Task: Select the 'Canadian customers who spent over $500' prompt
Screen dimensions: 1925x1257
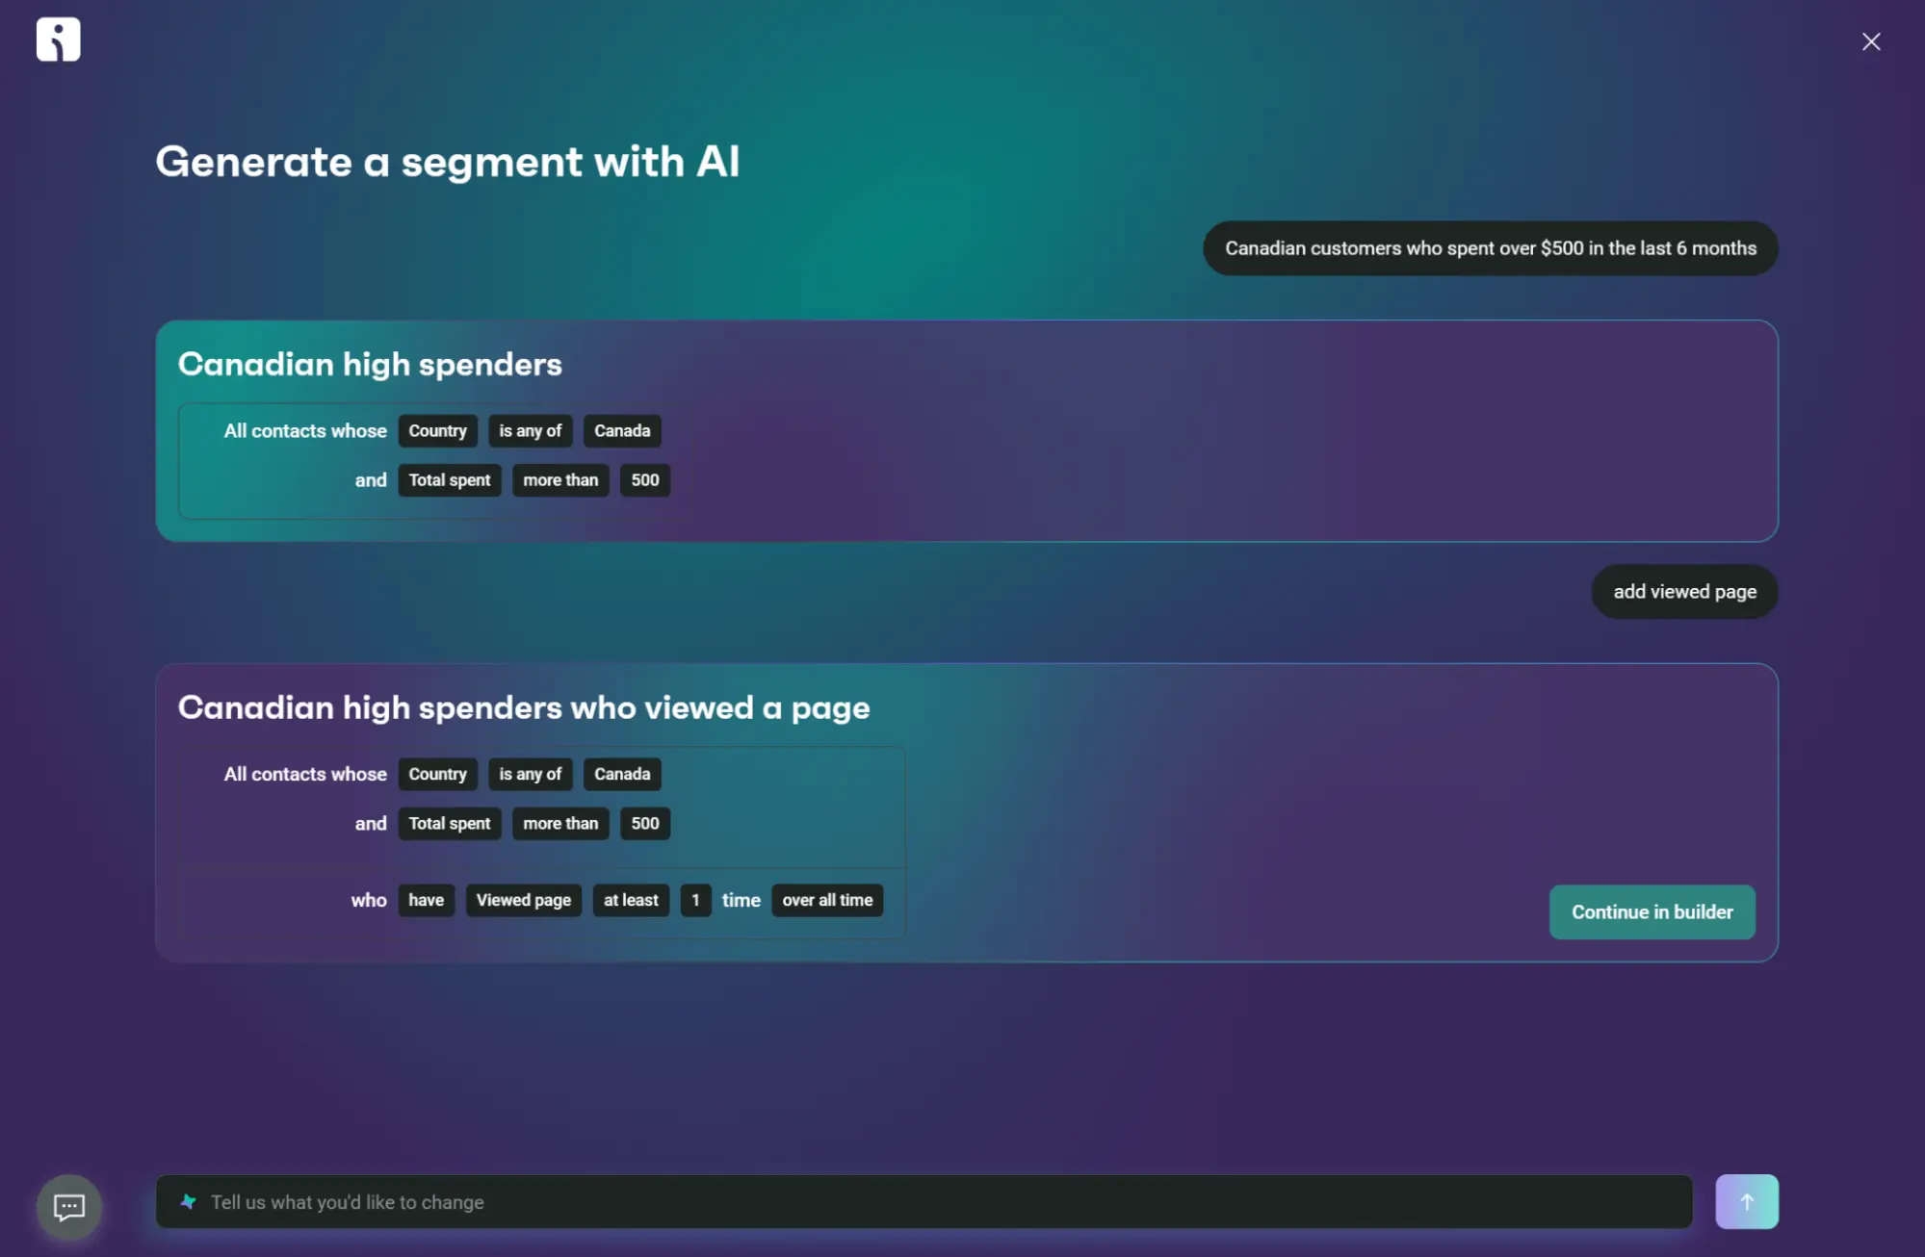Action: pyautogui.click(x=1490, y=248)
